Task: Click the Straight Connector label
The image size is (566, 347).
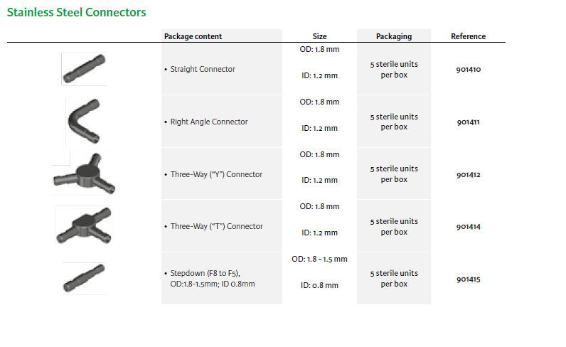Action: (x=203, y=69)
